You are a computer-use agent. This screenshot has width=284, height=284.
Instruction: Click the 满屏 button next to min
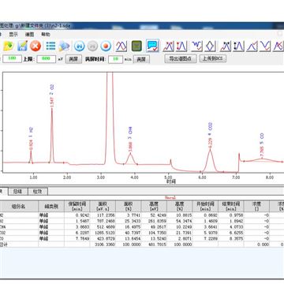click(141, 59)
